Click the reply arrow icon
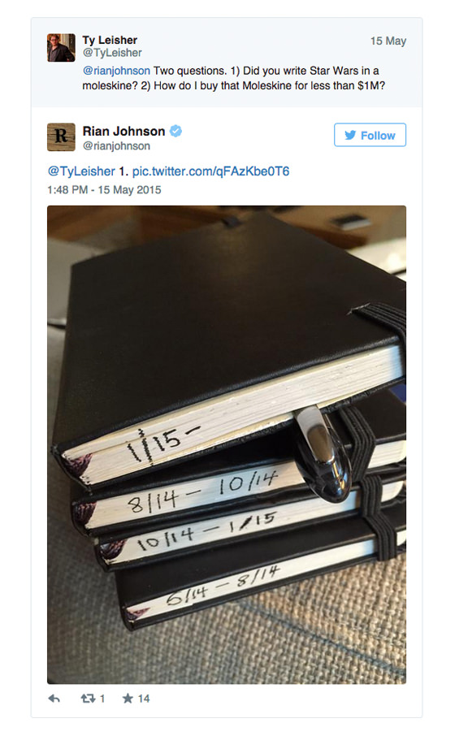 [54, 699]
